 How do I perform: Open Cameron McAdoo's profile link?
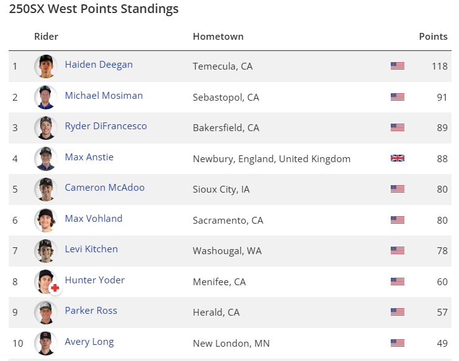pos(104,188)
